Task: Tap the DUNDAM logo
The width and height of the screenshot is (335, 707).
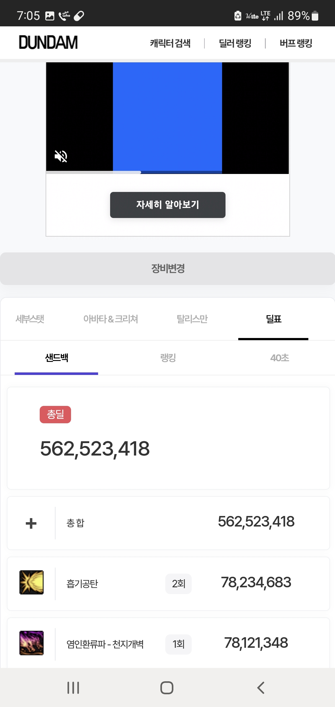Action: pos(48,42)
